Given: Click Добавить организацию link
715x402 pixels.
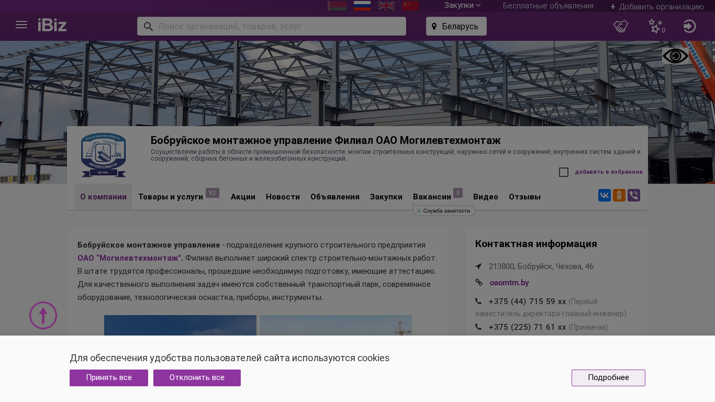Looking at the screenshot, I should pos(657,7).
